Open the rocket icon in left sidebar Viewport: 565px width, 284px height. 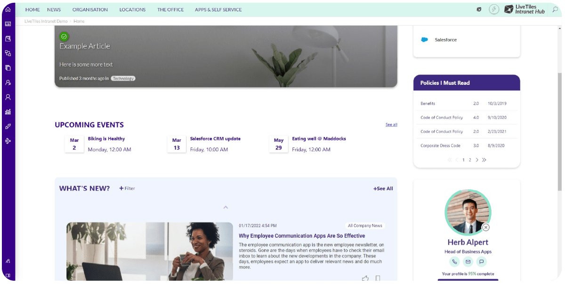point(8,126)
